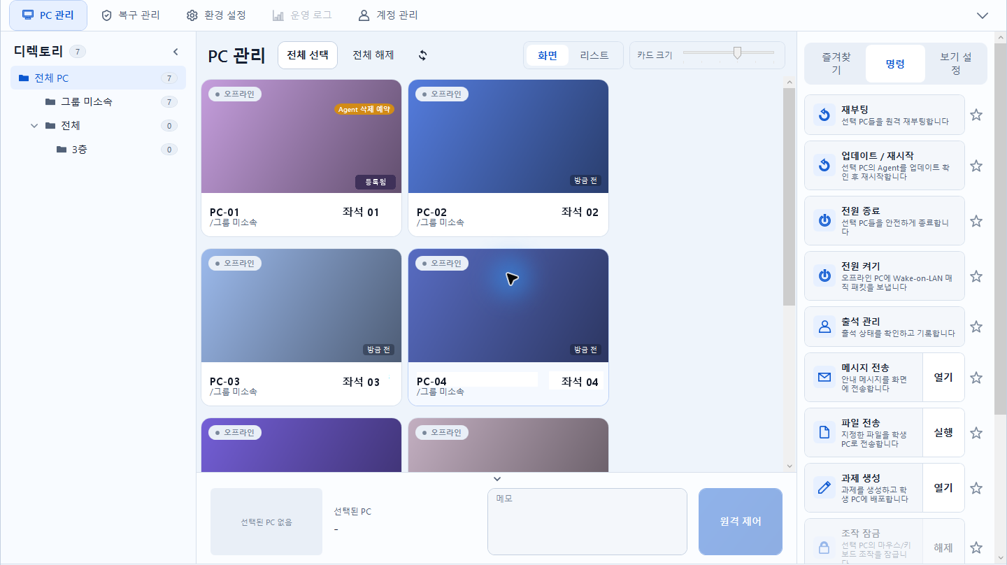Collapse the bottom detail panel chevron
Image resolution: width=1007 pixels, height=565 pixels.
(x=497, y=479)
